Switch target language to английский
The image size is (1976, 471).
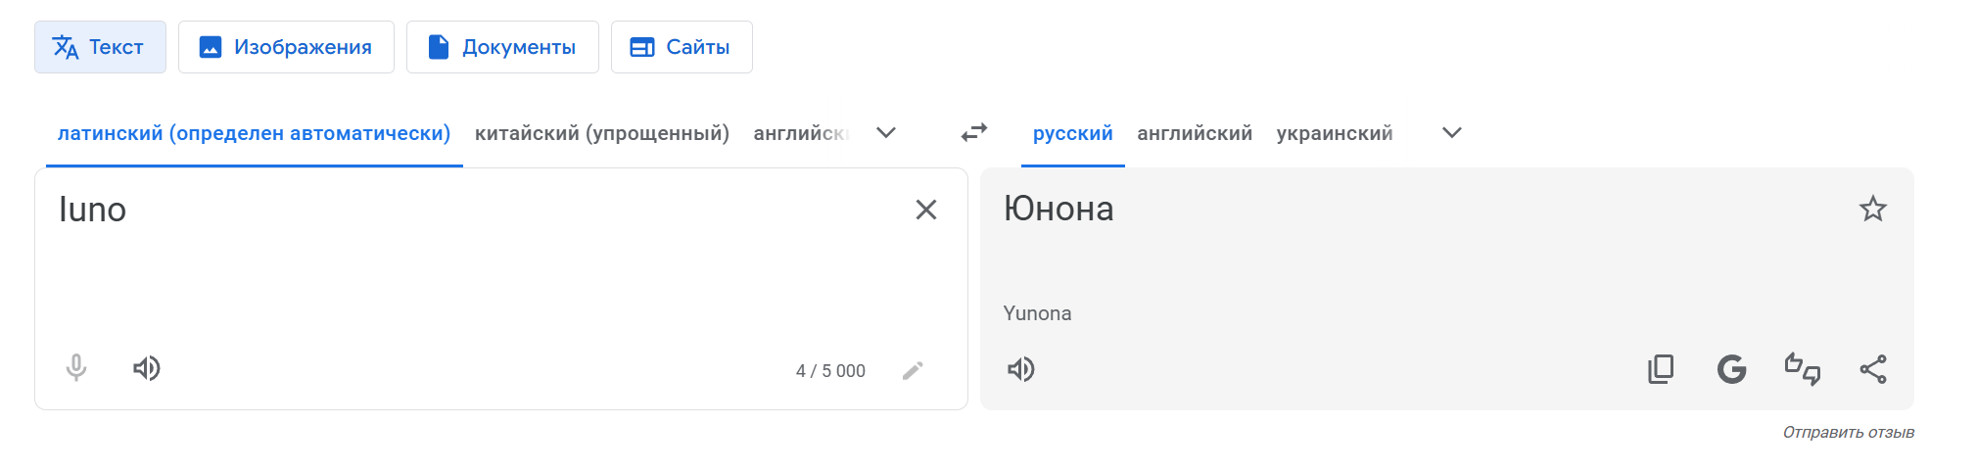pos(1194,133)
